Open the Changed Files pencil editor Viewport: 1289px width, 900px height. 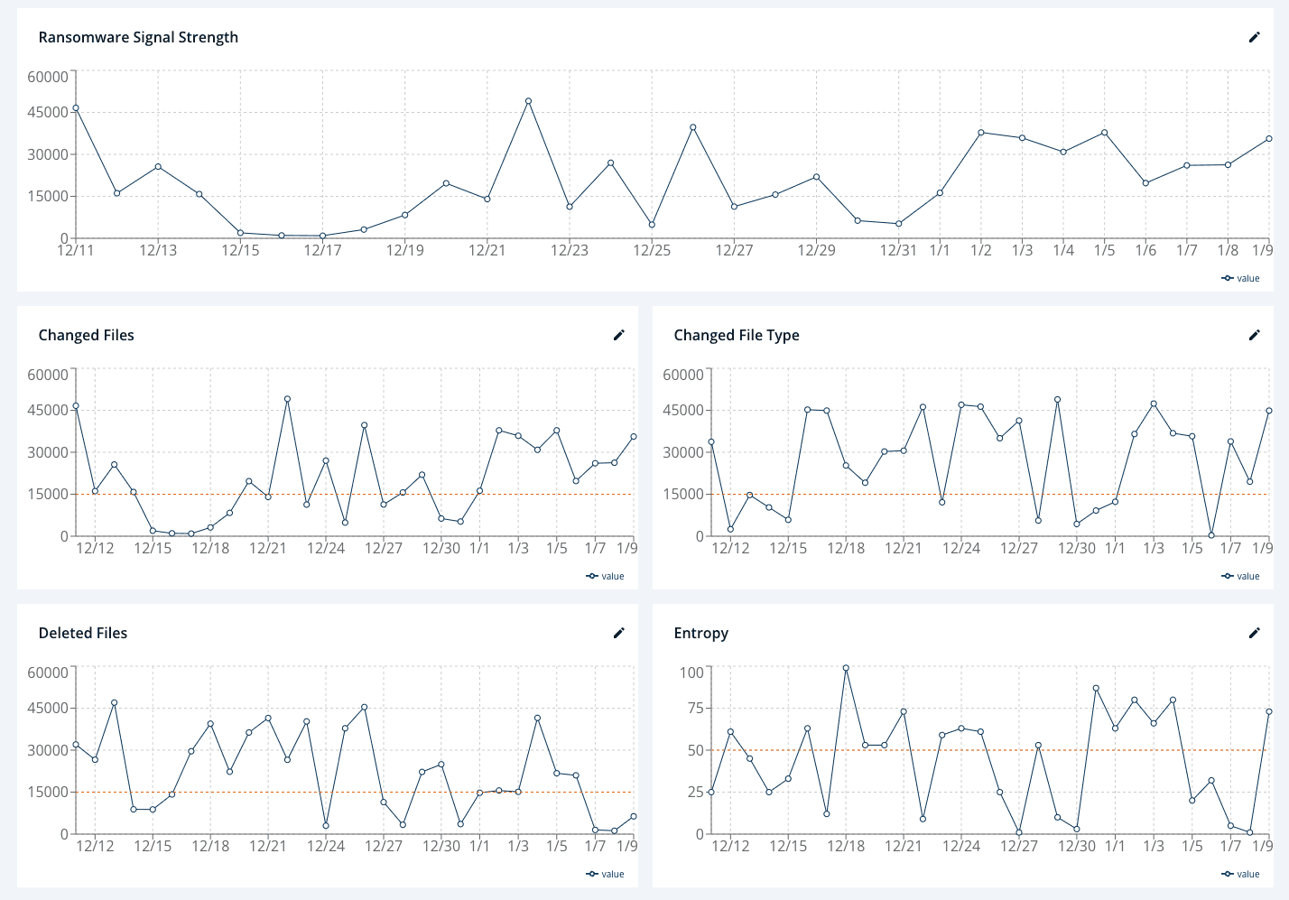(x=618, y=335)
